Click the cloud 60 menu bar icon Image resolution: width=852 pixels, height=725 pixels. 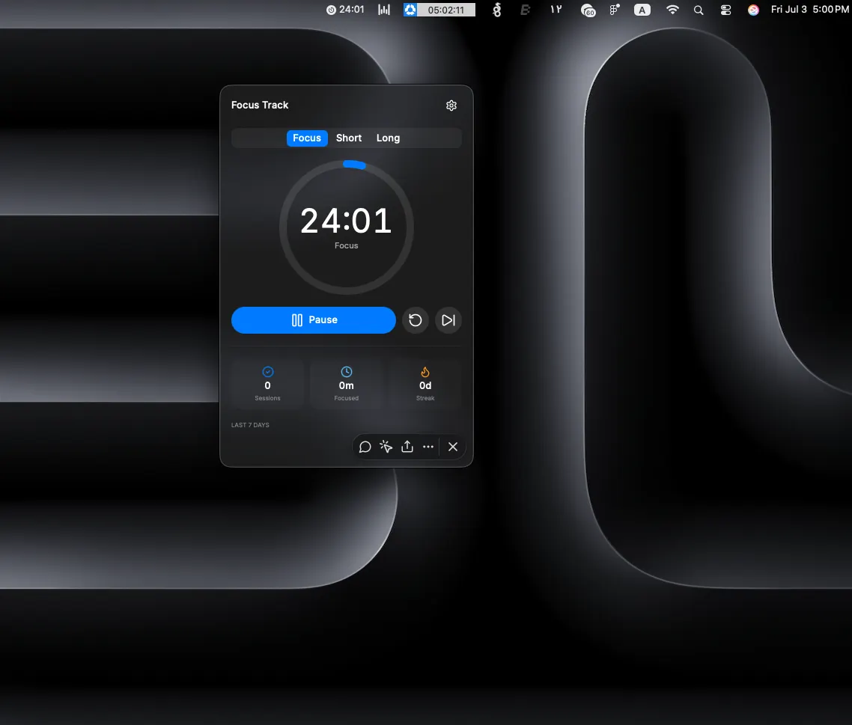click(x=588, y=10)
